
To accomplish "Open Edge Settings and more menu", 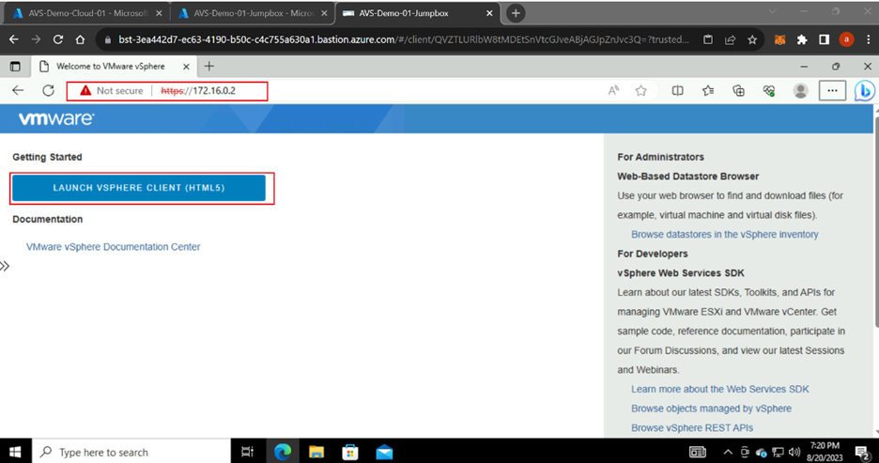I will click(x=832, y=91).
